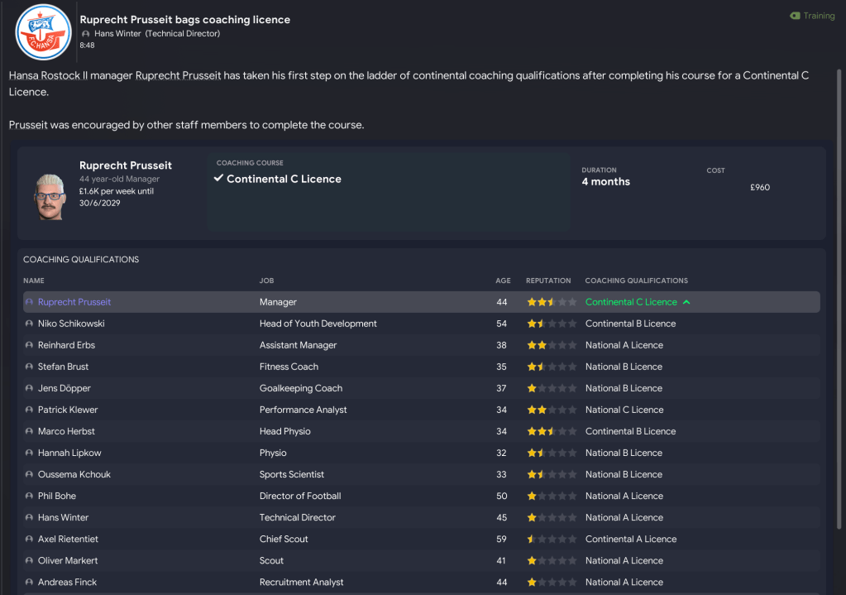Click green up arrow beside Continental C Licence
846x595 pixels.
[x=686, y=302]
